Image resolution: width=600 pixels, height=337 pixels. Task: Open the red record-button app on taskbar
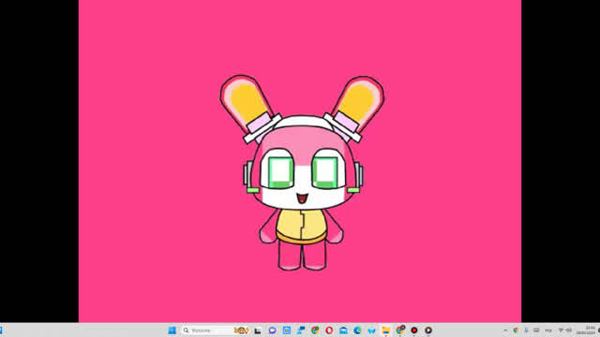(414, 330)
